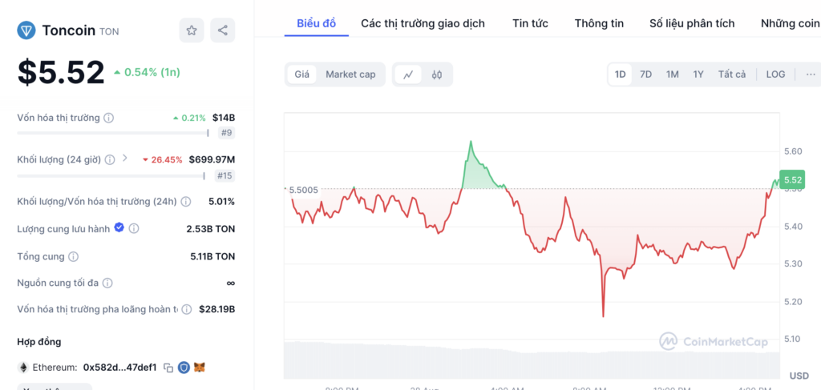Click the $28.19B diluted market cap value
This screenshot has width=821, height=390.
point(216,309)
